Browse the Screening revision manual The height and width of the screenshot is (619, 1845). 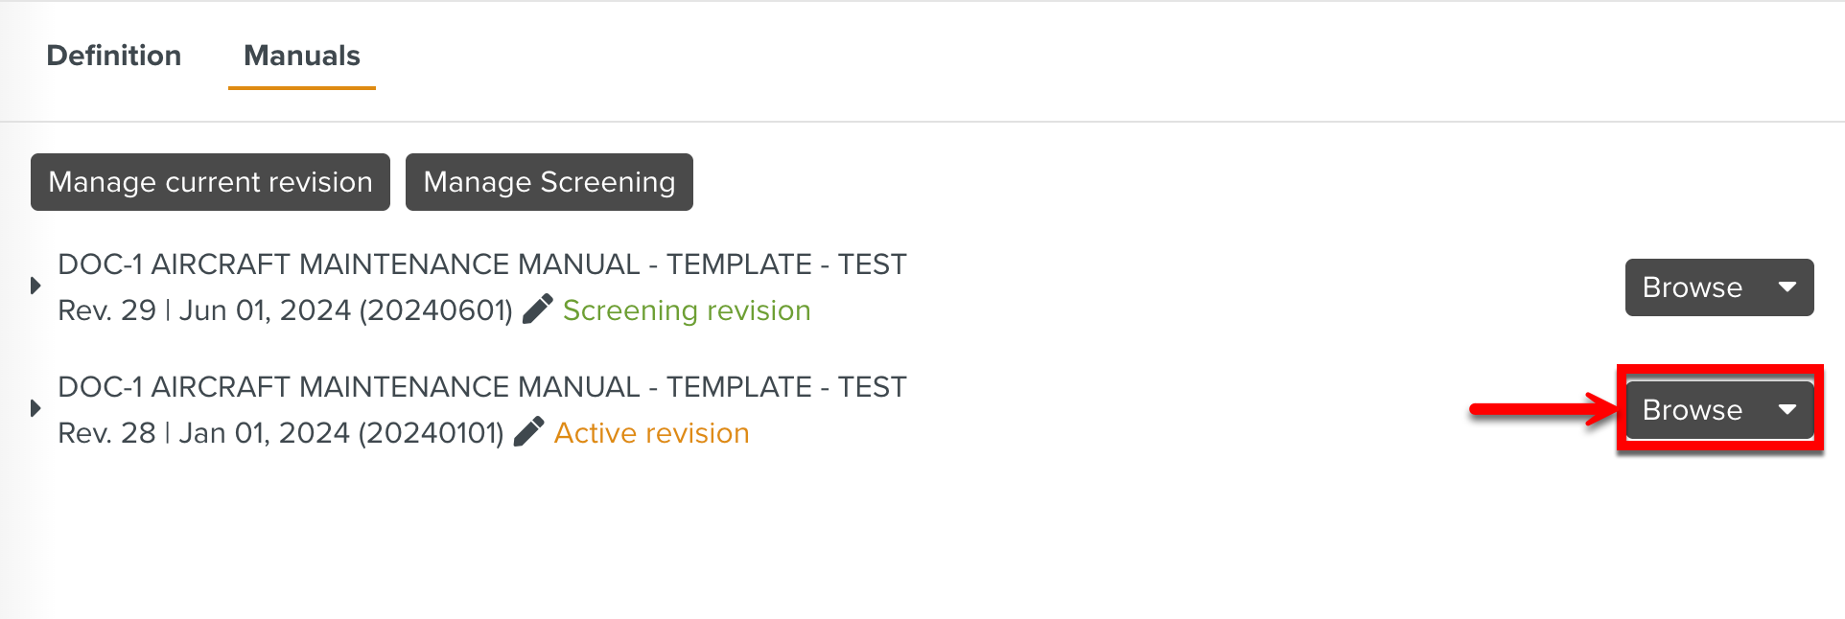coord(1693,287)
